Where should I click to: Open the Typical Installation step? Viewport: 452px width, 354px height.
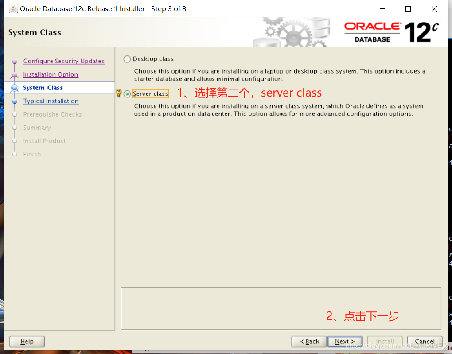point(51,101)
